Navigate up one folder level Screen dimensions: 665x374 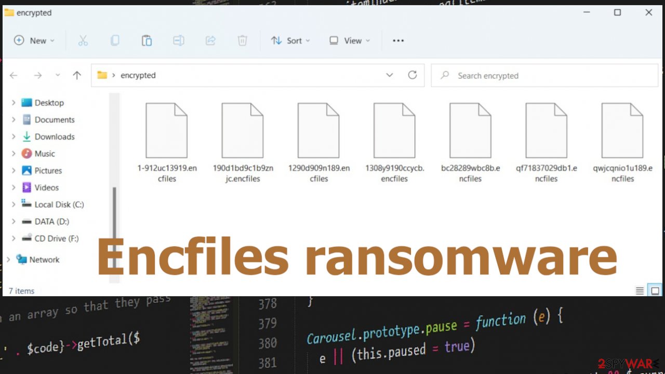coord(77,75)
